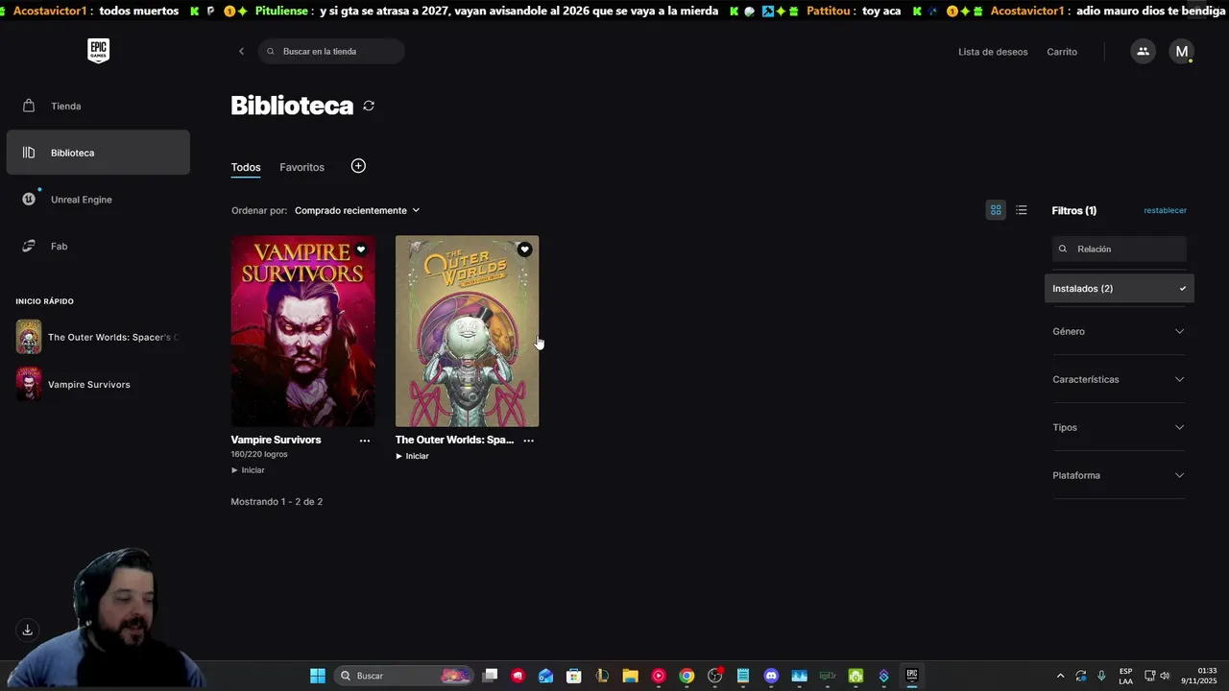Screen dimensions: 1229x691
Task: Go back with the arrow next to search
Action: click(x=241, y=52)
